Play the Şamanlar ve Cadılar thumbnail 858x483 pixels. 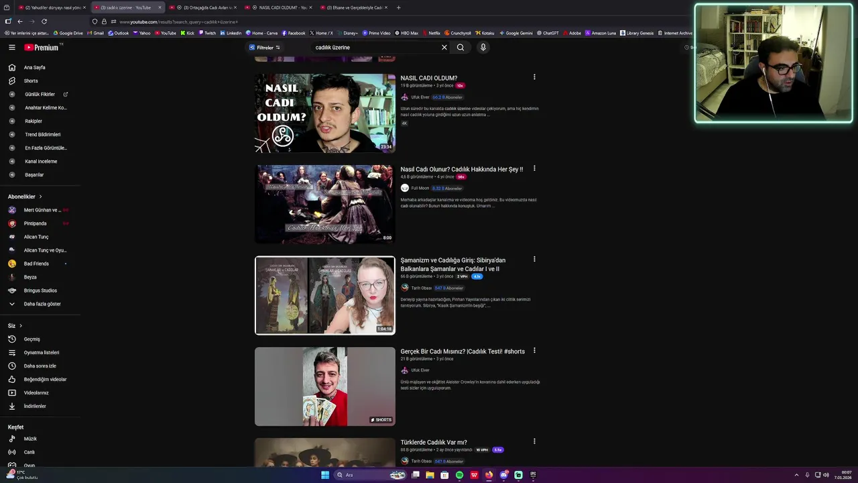[325, 295]
